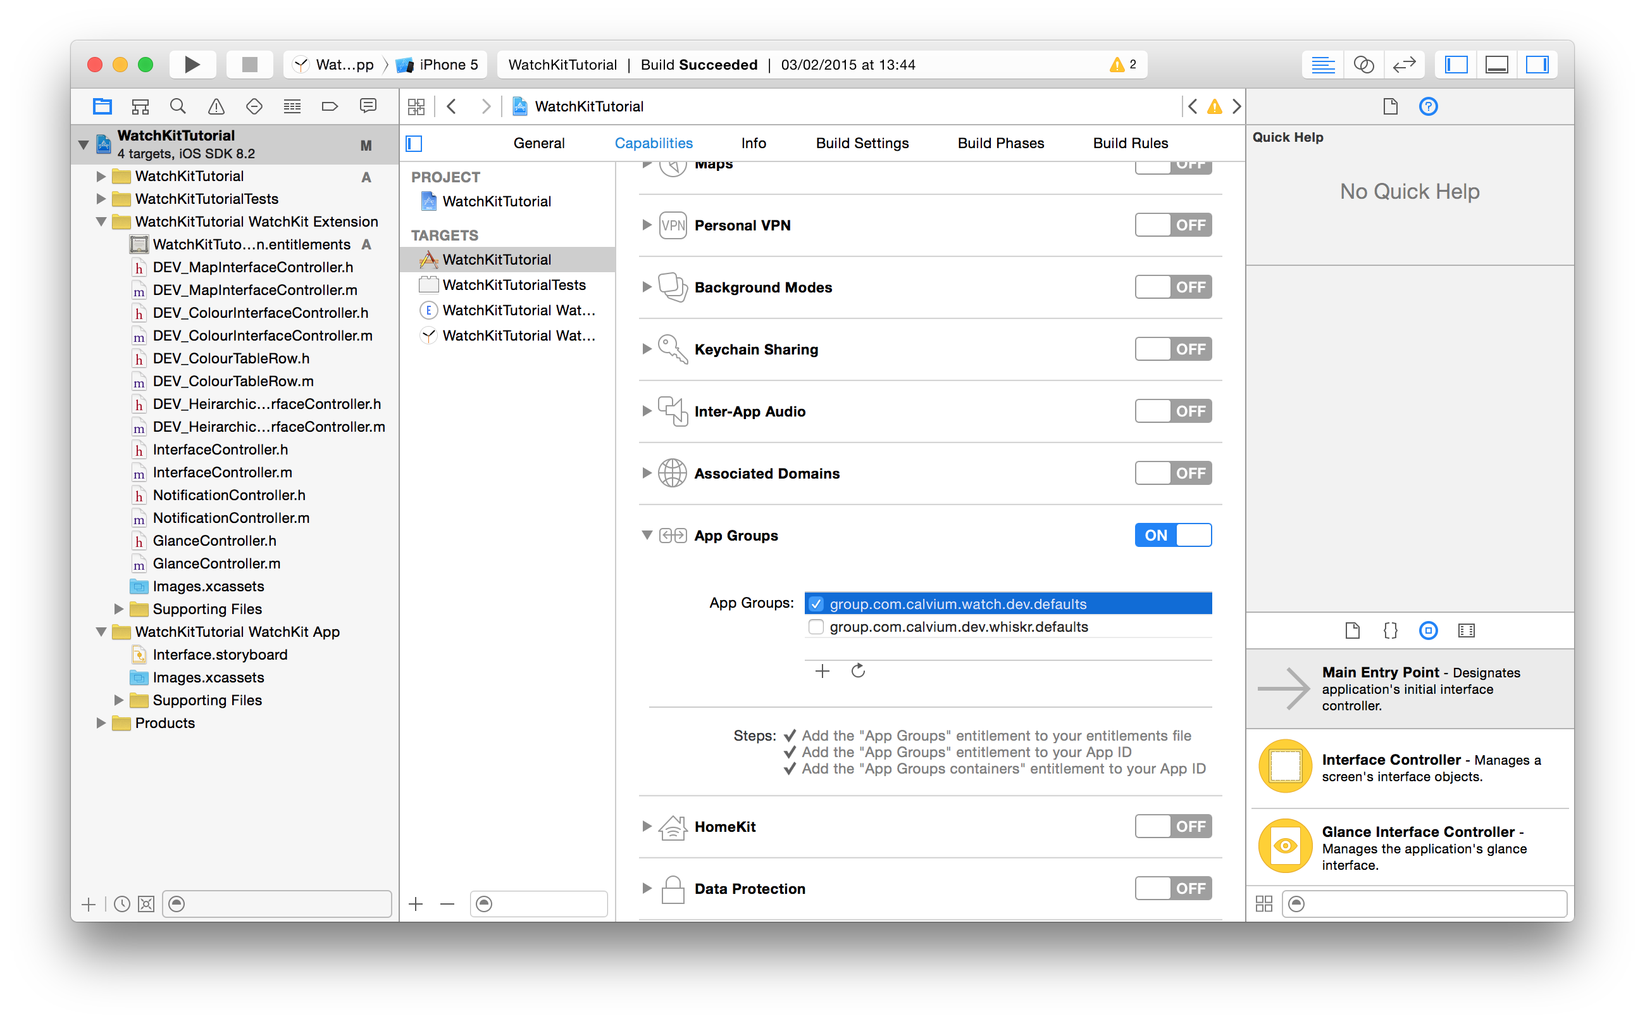The image size is (1645, 1023).
Task: Switch to the General tab
Action: click(x=539, y=143)
